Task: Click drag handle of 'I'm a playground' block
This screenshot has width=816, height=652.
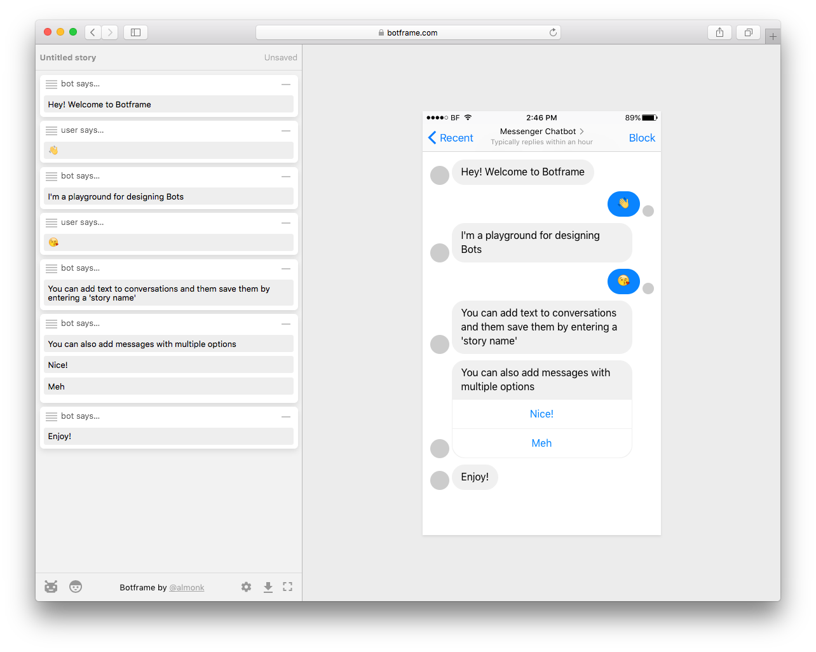Action: click(x=51, y=177)
